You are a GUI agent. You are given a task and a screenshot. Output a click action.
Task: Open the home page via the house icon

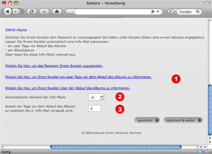click(x=57, y=11)
